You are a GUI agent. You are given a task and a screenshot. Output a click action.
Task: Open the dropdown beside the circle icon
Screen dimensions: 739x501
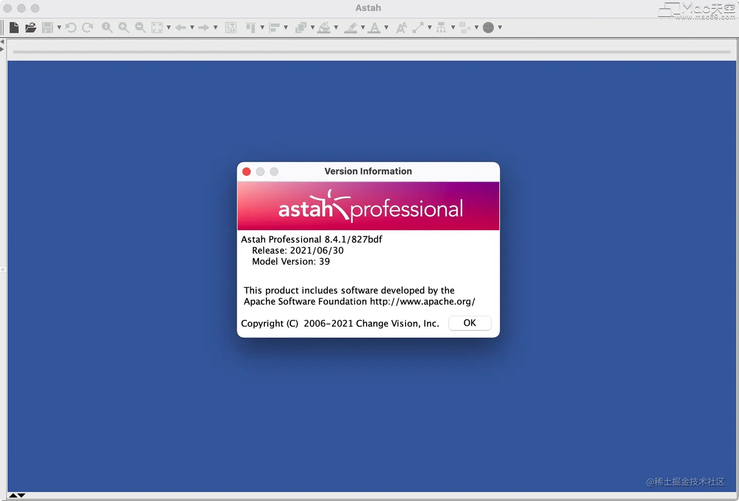(x=500, y=28)
